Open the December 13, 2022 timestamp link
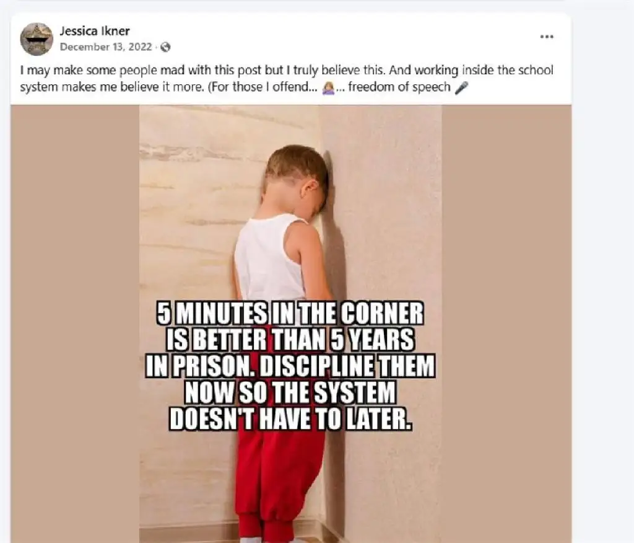 click(105, 47)
